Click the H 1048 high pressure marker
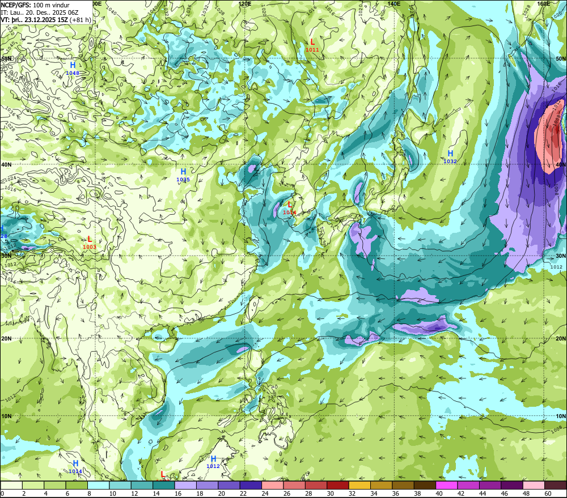 point(73,68)
